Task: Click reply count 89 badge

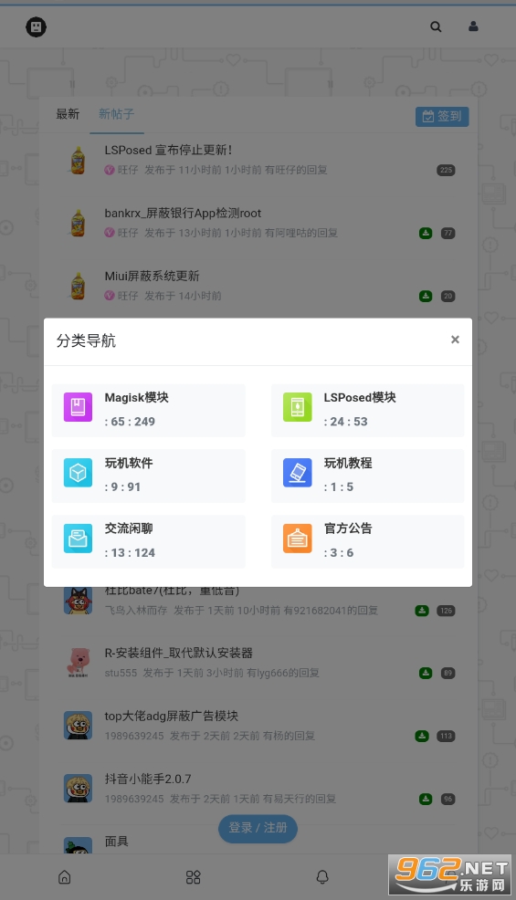Action: coord(448,673)
